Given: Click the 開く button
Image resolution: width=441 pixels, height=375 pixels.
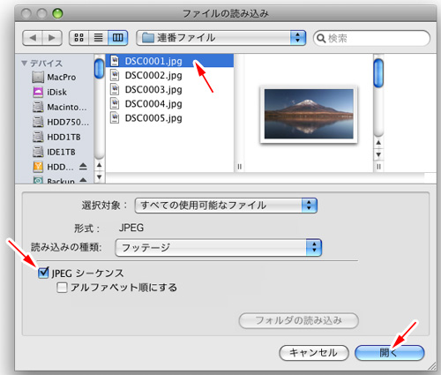Looking at the screenshot, I should (390, 353).
